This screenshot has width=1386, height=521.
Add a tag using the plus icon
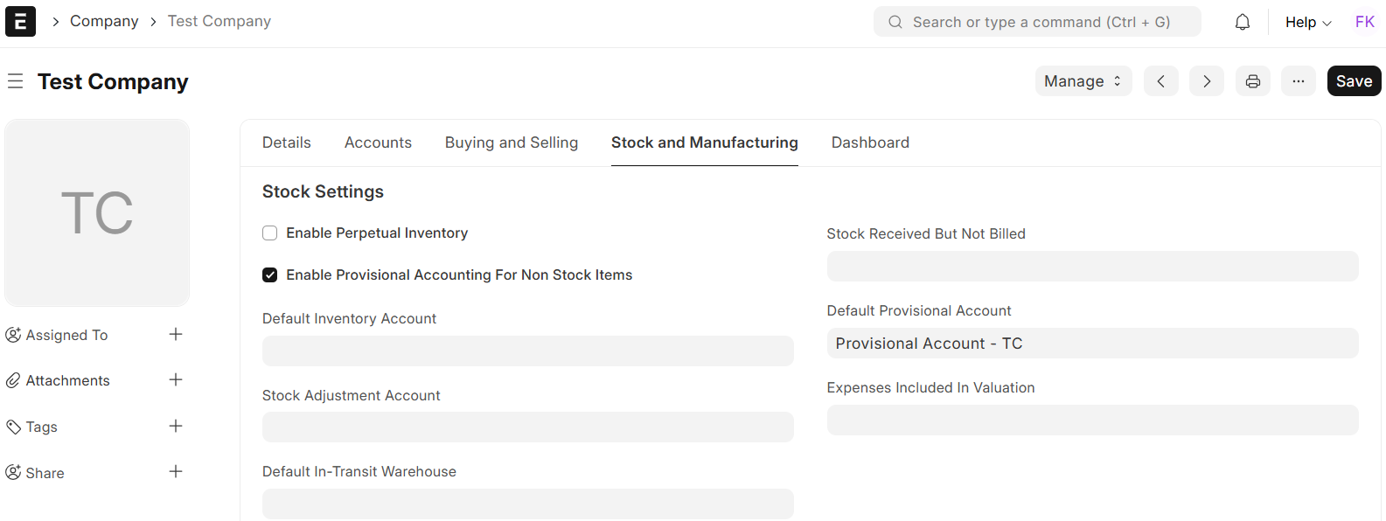coord(176,426)
